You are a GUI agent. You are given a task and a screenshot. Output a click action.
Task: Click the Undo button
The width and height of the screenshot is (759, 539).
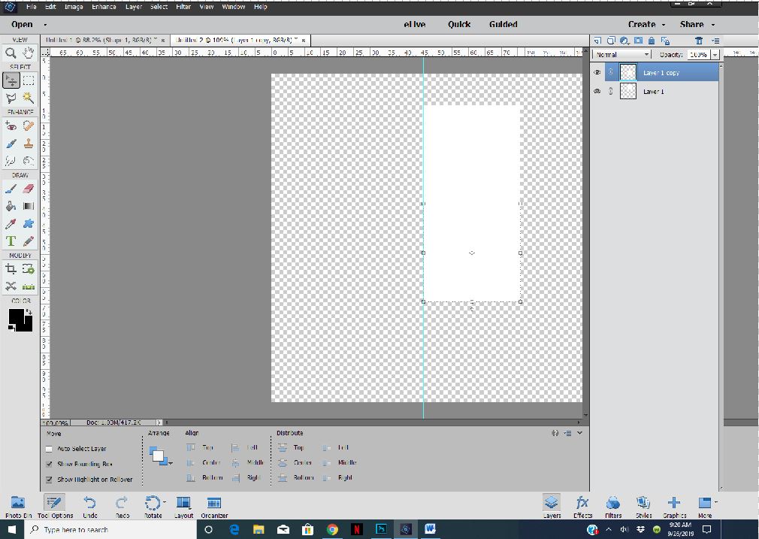(x=89, y=507)
